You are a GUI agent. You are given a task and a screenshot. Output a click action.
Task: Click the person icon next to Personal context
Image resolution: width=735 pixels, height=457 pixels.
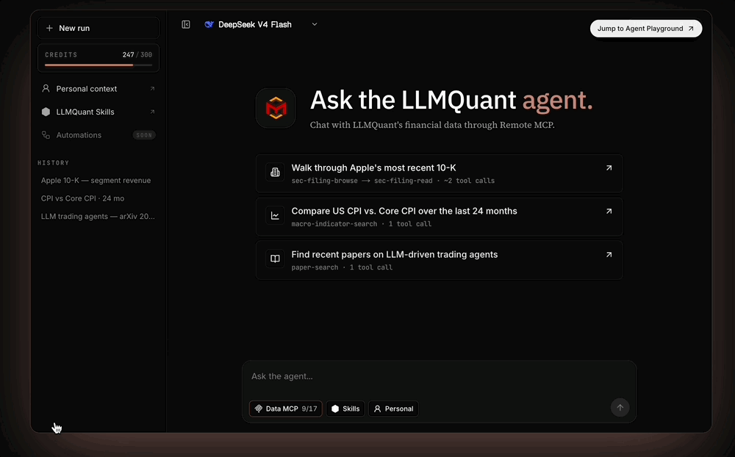(46, 89)
